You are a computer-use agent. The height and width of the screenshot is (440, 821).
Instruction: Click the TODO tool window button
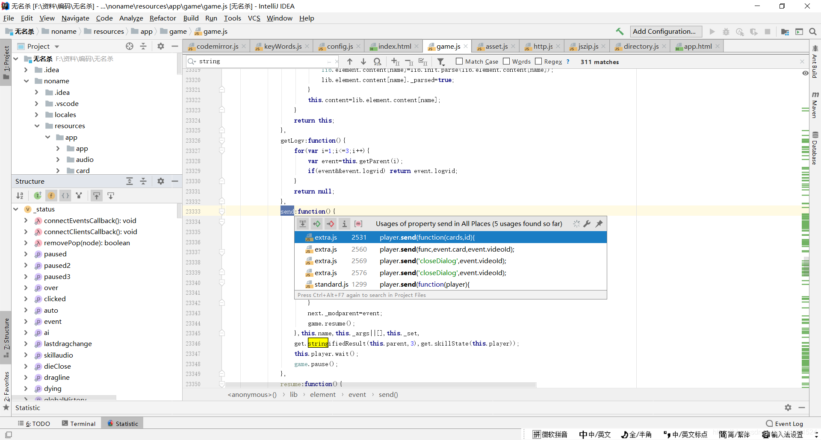pyautogui.click(x=34, y=423)
